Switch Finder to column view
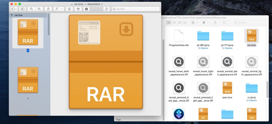Image resolution: width=272 pixels, height=124 pixels. (180, 23)
